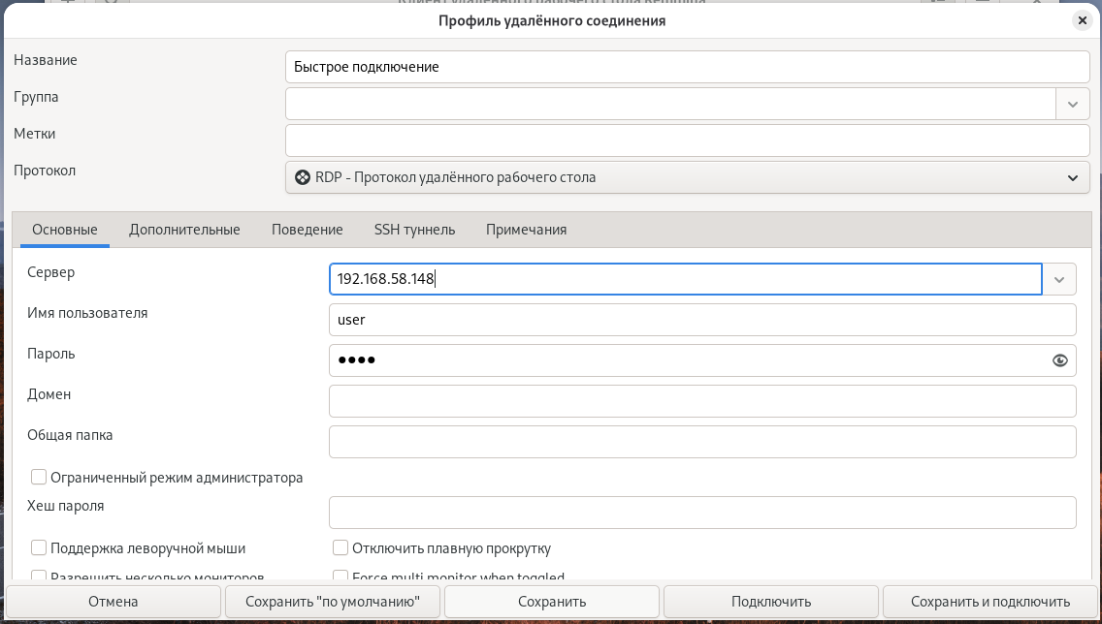Open the SSH туннель tab
Screen dimensions: 1102x624
pyautogui.click(x=414, y=230)
